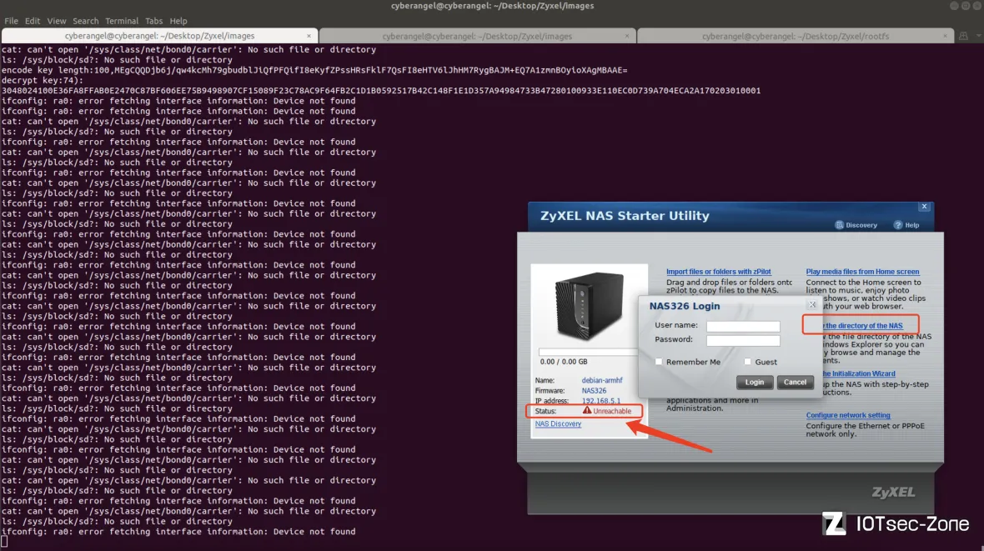Open the terminal Edit menu

click(x=32, y=21)
